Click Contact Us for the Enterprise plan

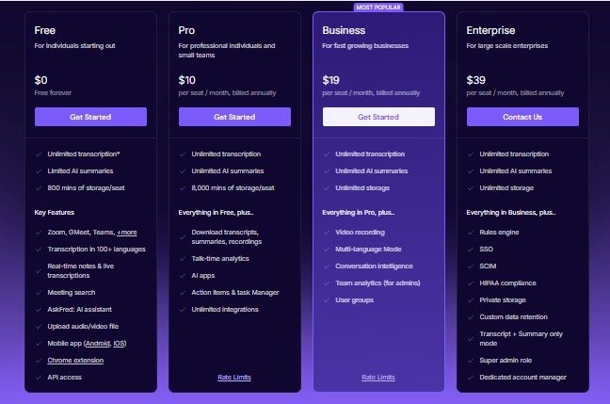pos(522,117)
